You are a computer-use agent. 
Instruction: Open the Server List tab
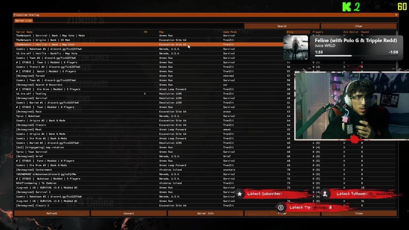(24, 20)
